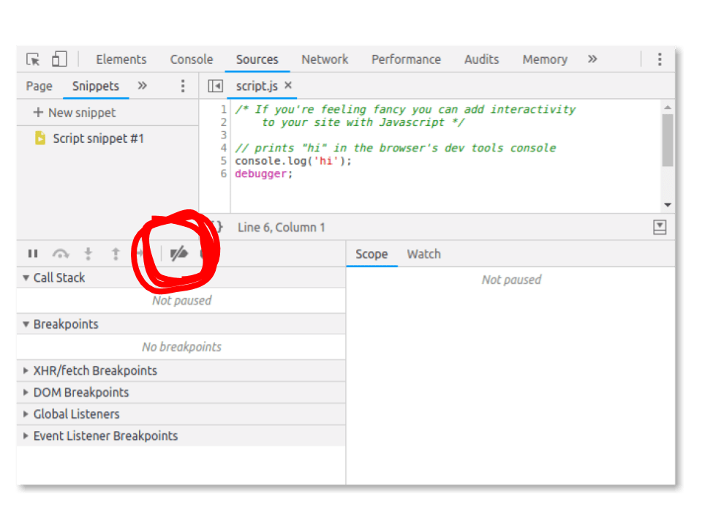Pause script execution in the debugger
Screen dimensions: 702x527
pyautogui.click(x=33, y=253)
